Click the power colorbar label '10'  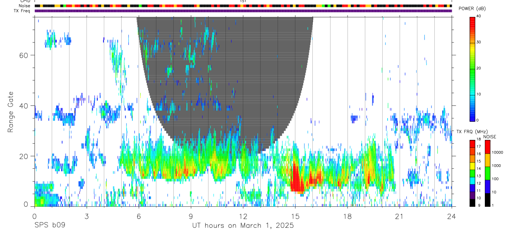click(x=479, y=94)
